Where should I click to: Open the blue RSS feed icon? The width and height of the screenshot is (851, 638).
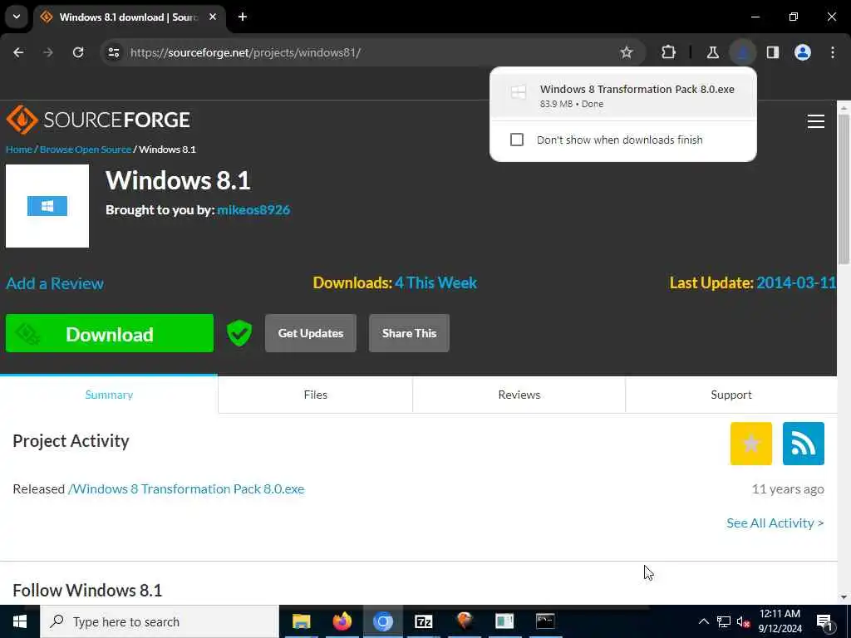[x=804, y=444]
